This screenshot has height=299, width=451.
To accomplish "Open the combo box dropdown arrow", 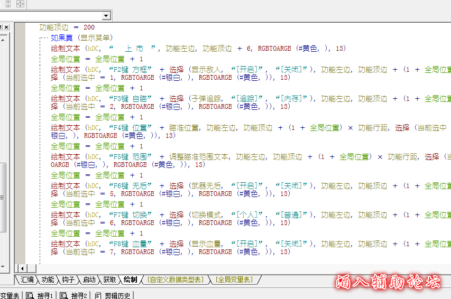I will (x=106, y=16).
